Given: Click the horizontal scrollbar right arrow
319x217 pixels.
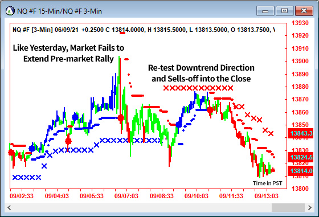Looking at the screenshot, I should (x=309, y=207).
